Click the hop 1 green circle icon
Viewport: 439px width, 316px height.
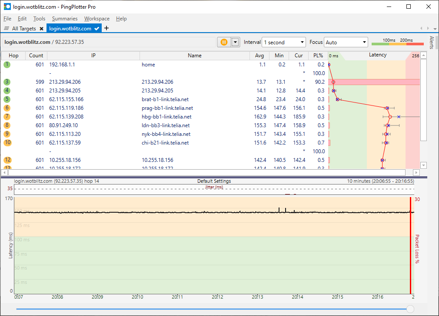click(7, 65)
